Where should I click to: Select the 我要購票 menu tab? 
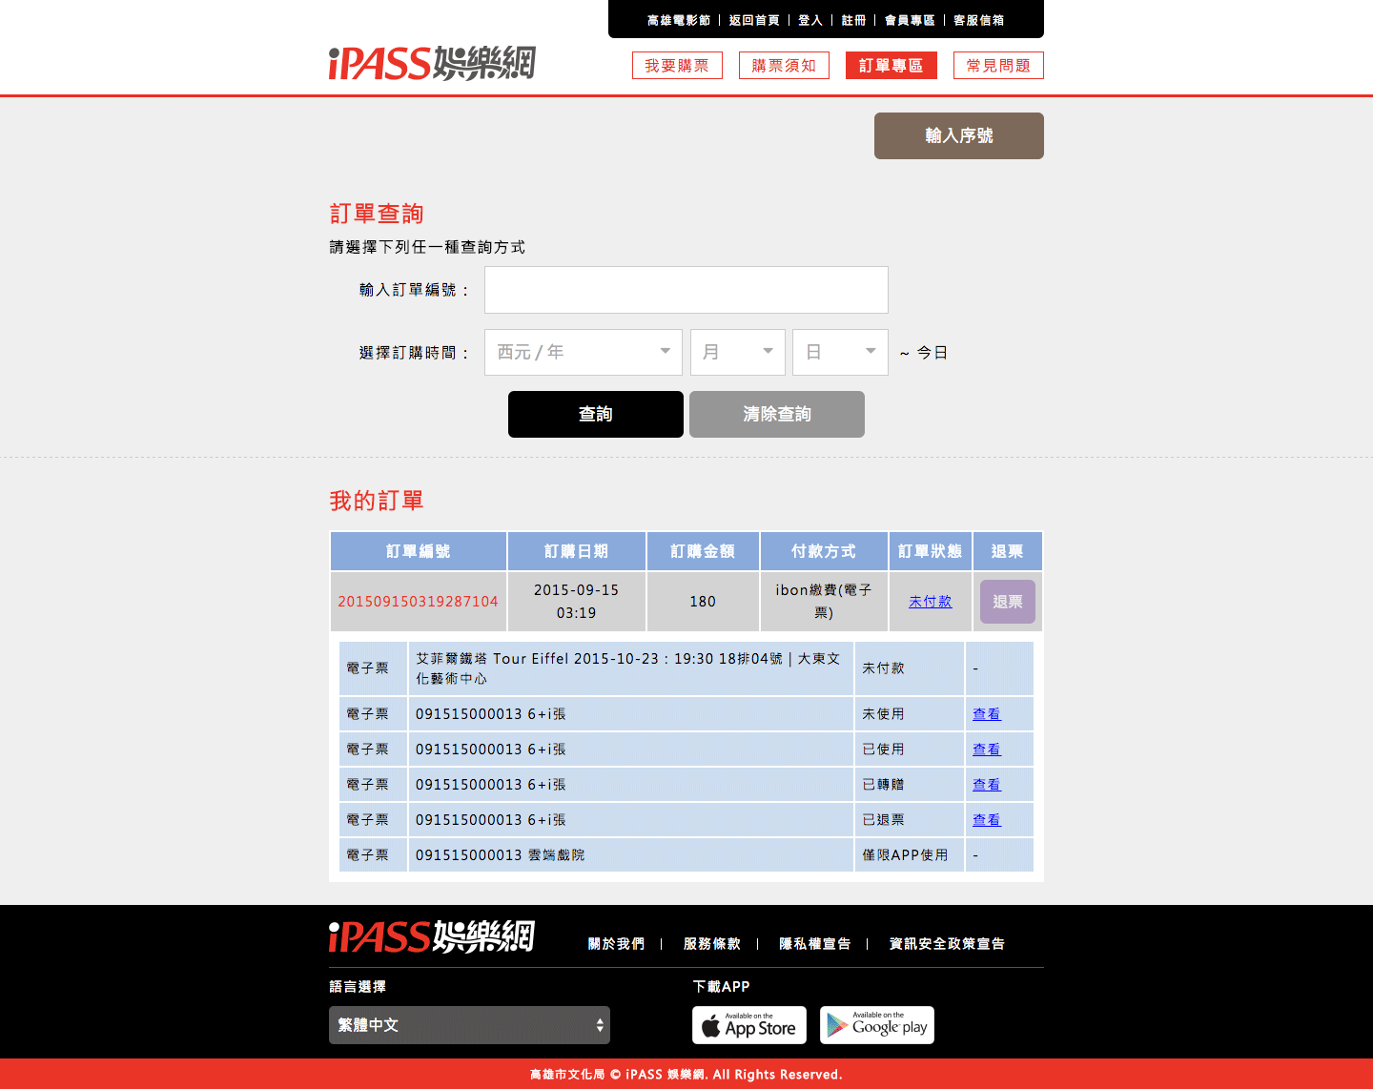click(677, 66)
